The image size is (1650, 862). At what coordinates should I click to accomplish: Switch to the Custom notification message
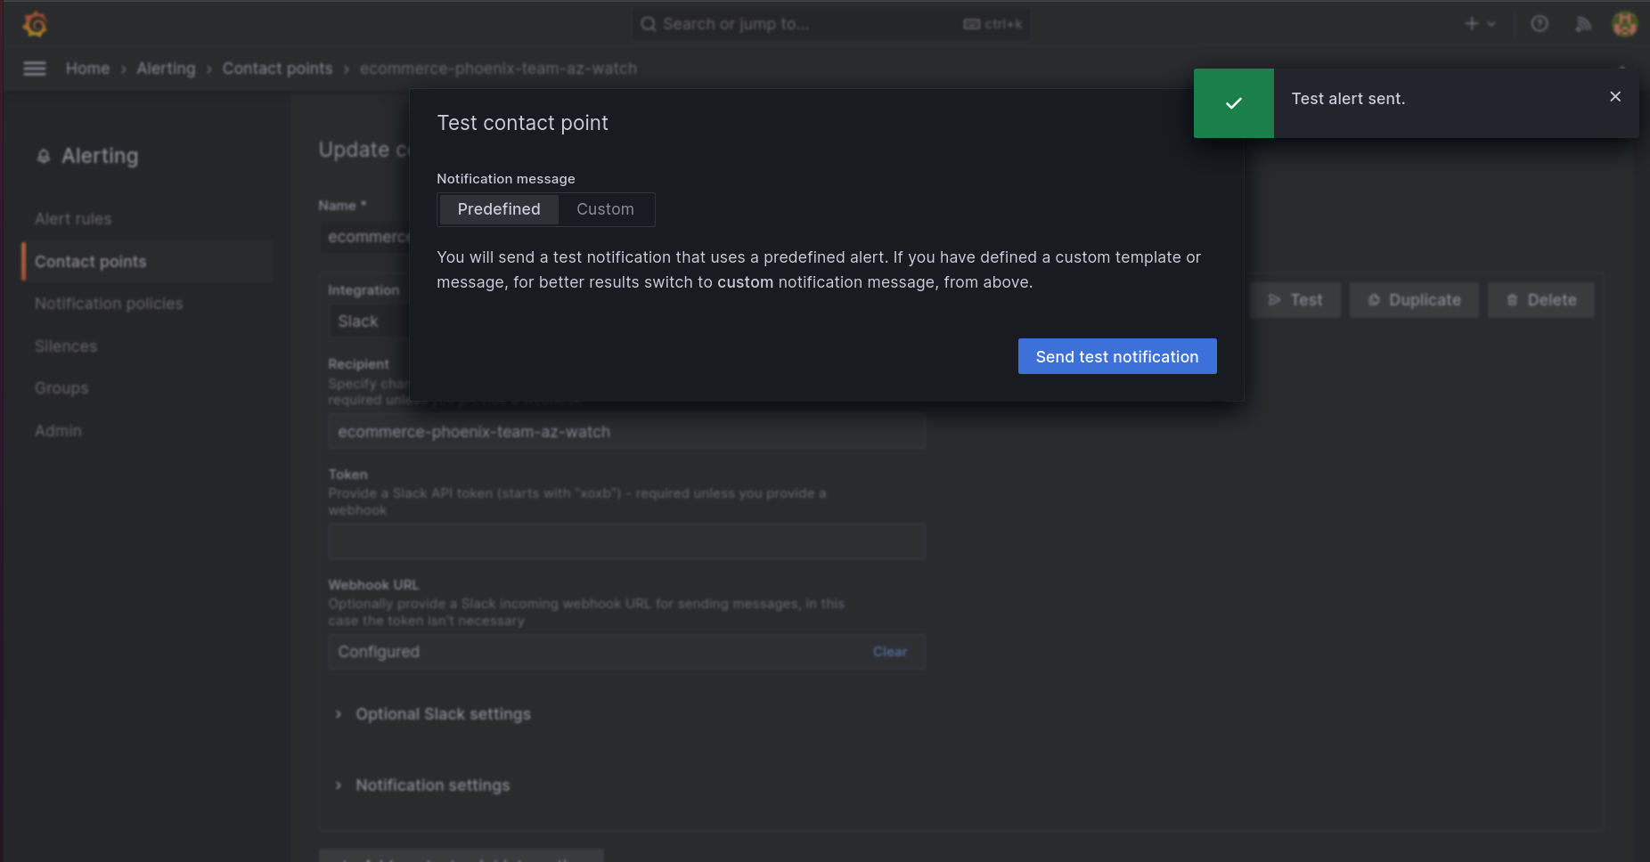click(x=605, y=209)
